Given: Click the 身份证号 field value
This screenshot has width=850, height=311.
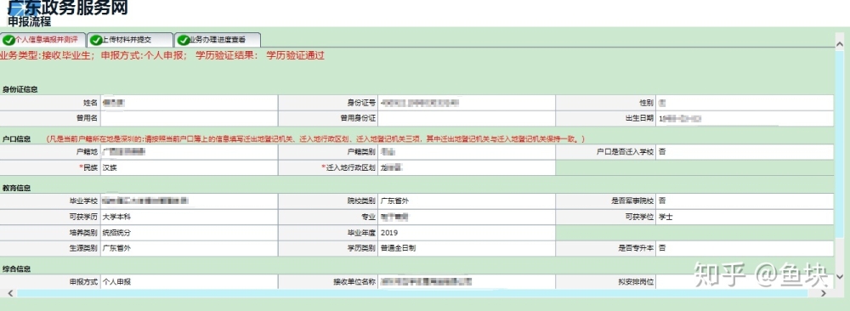Looking at the screenshot, I should 467,103.
